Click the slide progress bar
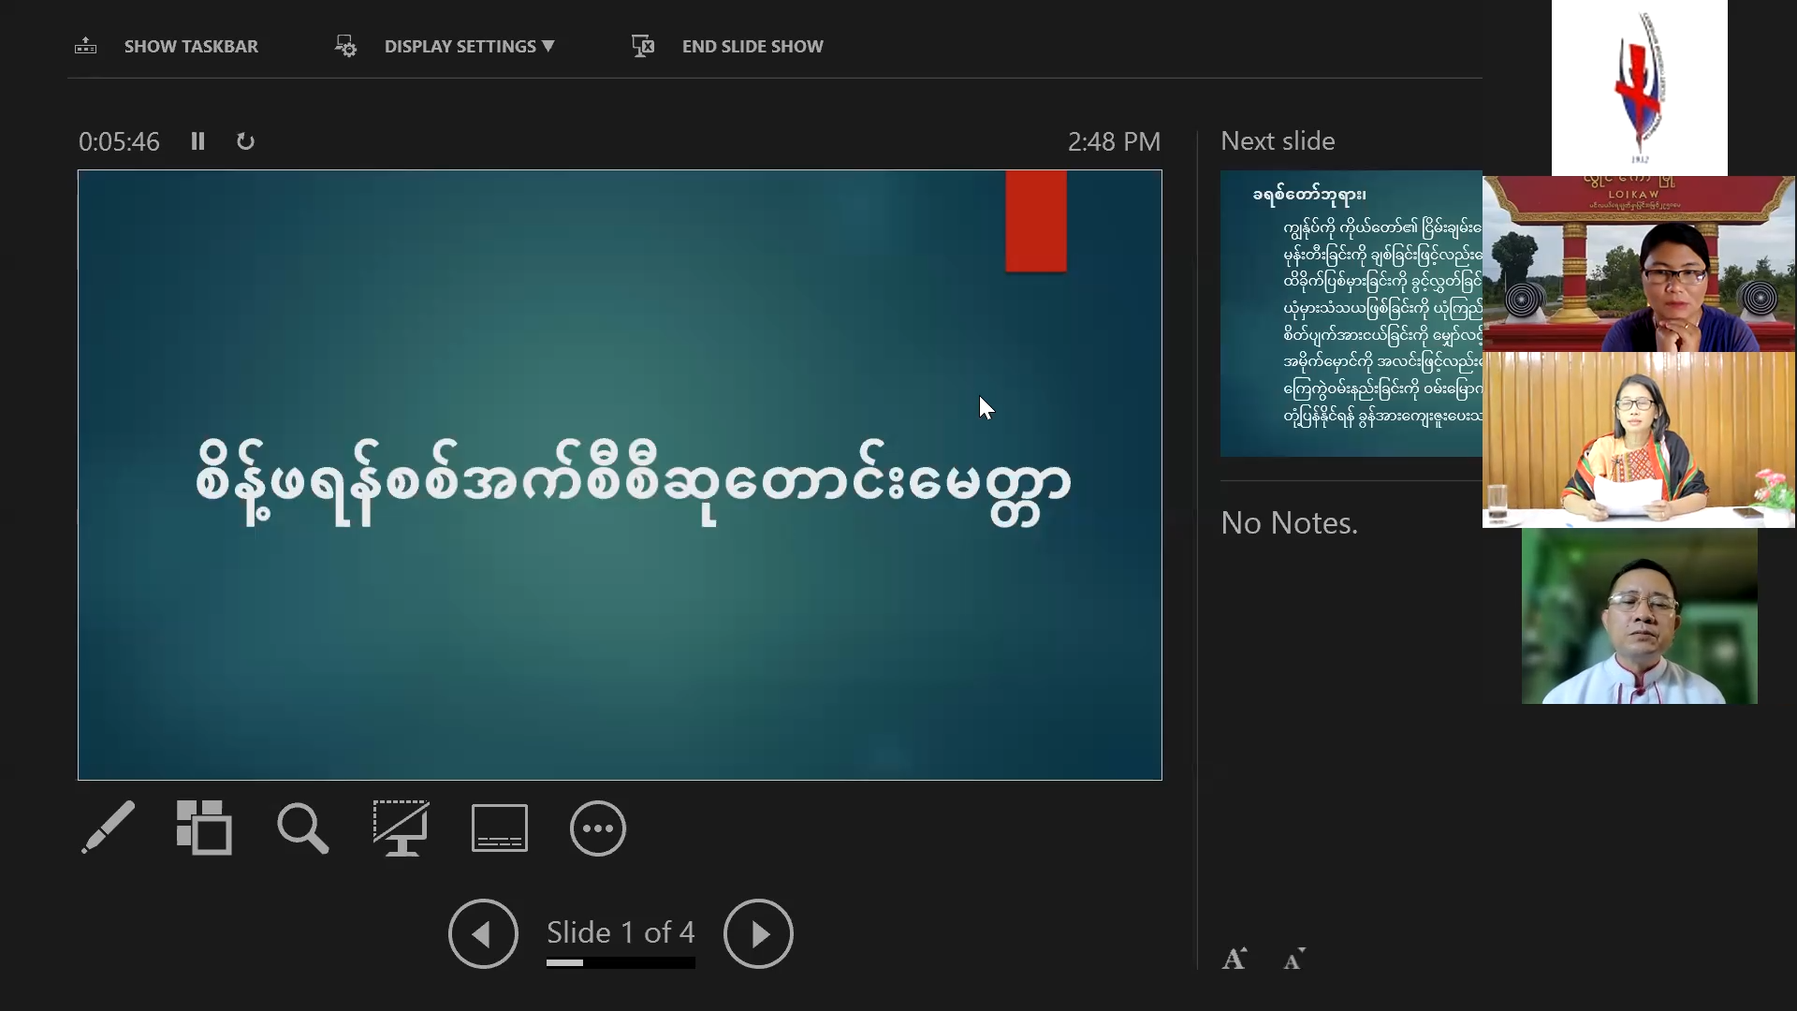 click(621, 962)
